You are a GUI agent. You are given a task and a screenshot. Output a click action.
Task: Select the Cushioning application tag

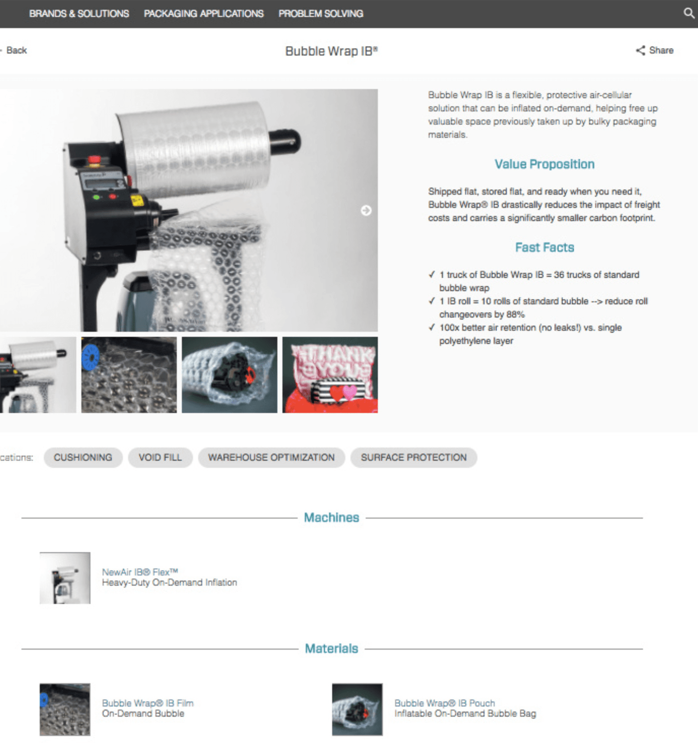coord(83,457)
